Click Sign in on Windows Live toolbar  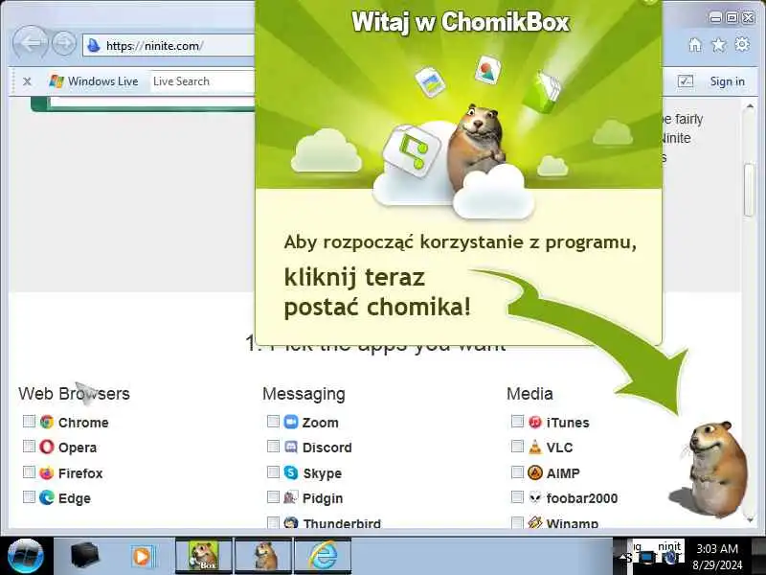[x=727, y=81]
